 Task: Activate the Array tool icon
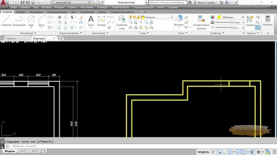[72, 28]
